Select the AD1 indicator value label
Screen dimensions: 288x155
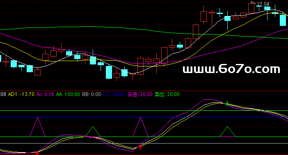(21, 94)
